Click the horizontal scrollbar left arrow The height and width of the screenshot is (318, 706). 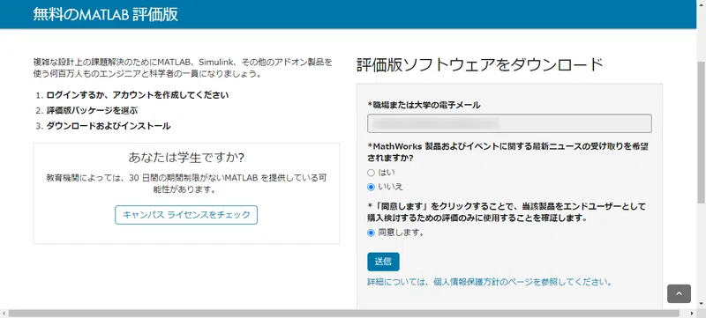4,313
